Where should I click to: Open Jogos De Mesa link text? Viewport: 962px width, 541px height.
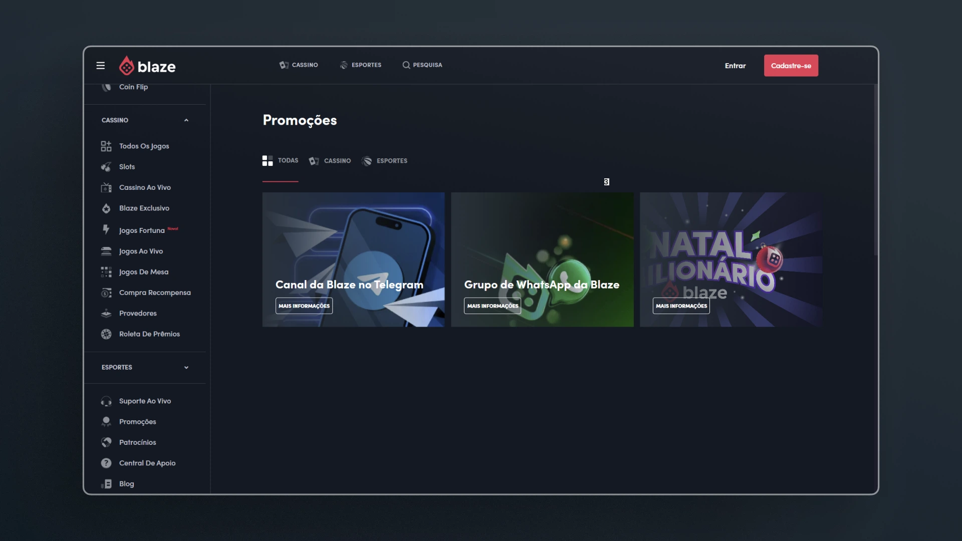click(144, 272)
